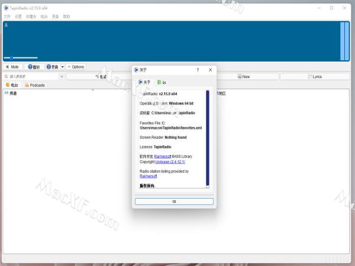The image size is (355, 266).
Task: Open the third menu bar item (收藏夹)
Action: pyautogui.click(x=31, y=17)
